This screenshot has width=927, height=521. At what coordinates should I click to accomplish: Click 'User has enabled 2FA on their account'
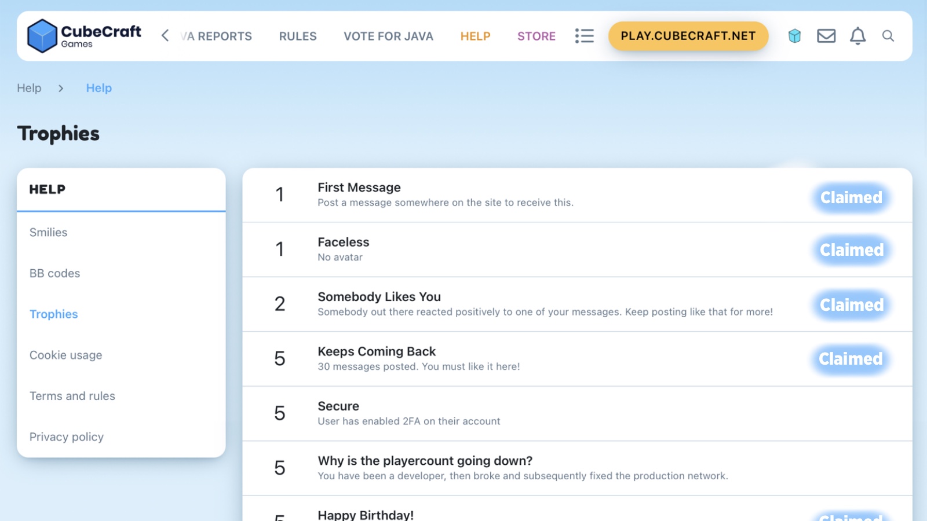(408, 421)
